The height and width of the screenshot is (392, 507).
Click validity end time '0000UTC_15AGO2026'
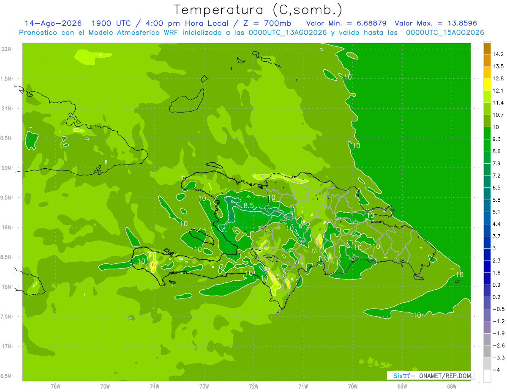pos(445,33)
